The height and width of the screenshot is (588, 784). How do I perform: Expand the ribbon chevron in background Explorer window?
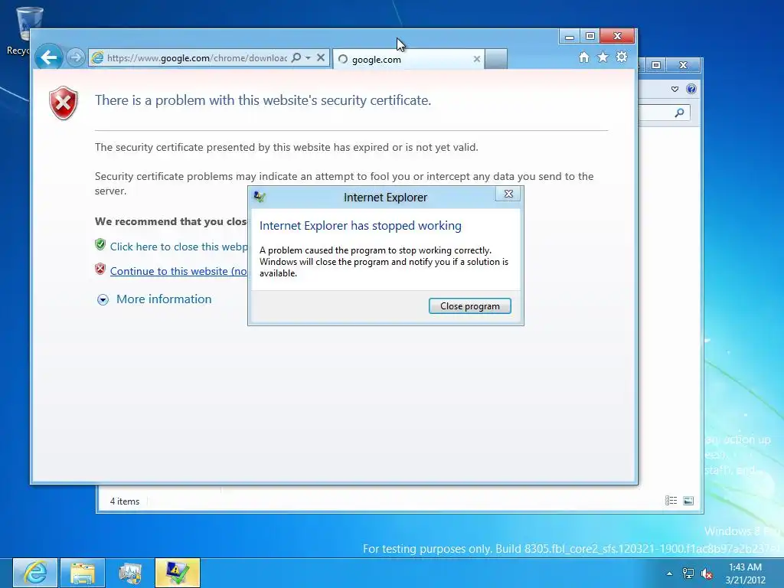point(675,89)
